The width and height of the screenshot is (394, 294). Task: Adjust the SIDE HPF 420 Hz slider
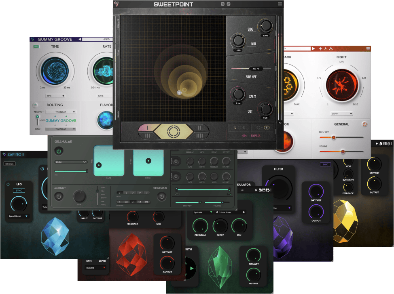251,69
